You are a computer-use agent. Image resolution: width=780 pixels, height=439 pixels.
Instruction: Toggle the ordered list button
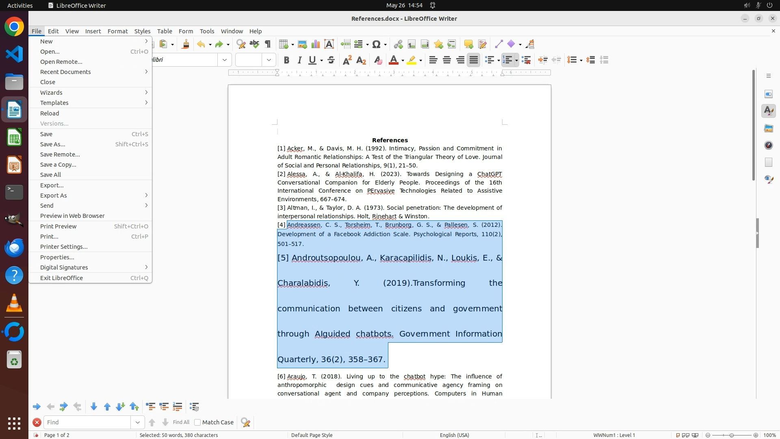pyautogui.click(x=507, y=60)
